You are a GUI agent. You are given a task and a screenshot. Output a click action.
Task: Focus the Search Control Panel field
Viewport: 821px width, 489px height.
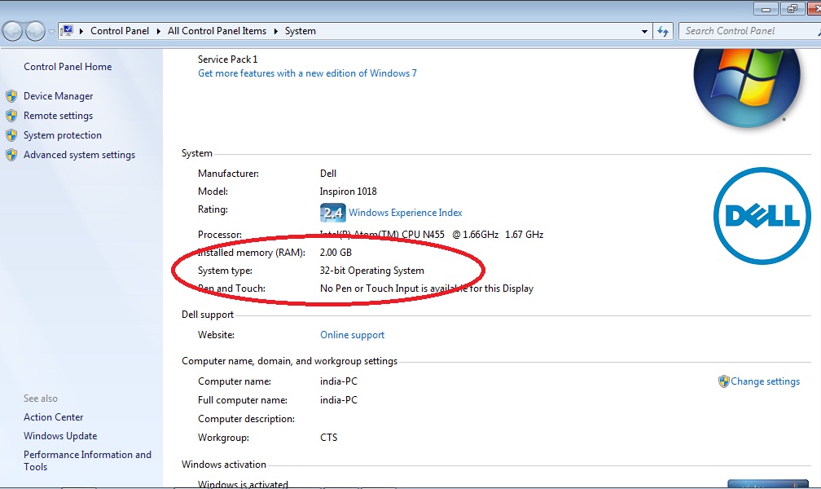click(749, 31)
